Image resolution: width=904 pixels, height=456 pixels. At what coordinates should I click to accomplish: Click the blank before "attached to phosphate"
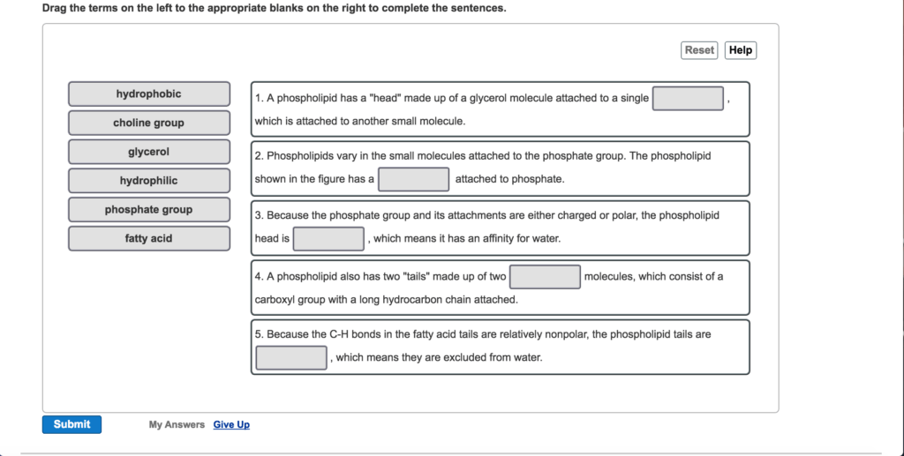414,179
